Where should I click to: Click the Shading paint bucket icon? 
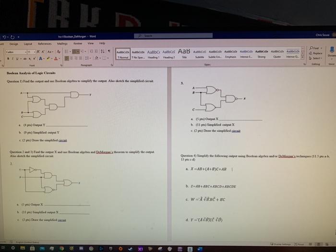96,58
